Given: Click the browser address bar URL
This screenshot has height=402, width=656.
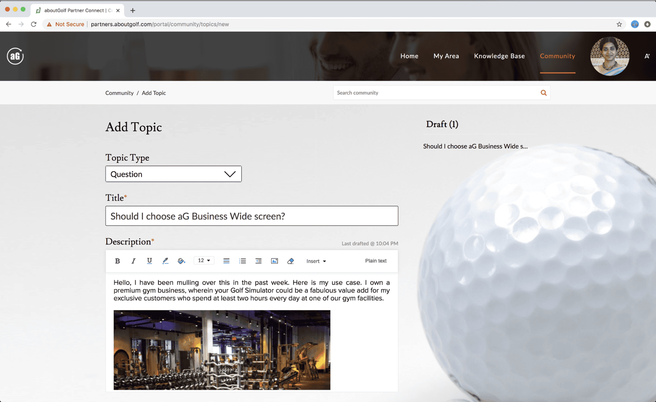Looking at the screenshot, I should [160, 24].
